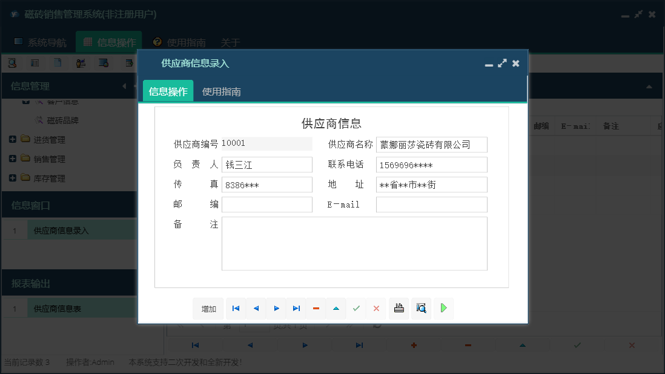Go to the previous supplier record
Screen dimensions: 665x374
256,309
